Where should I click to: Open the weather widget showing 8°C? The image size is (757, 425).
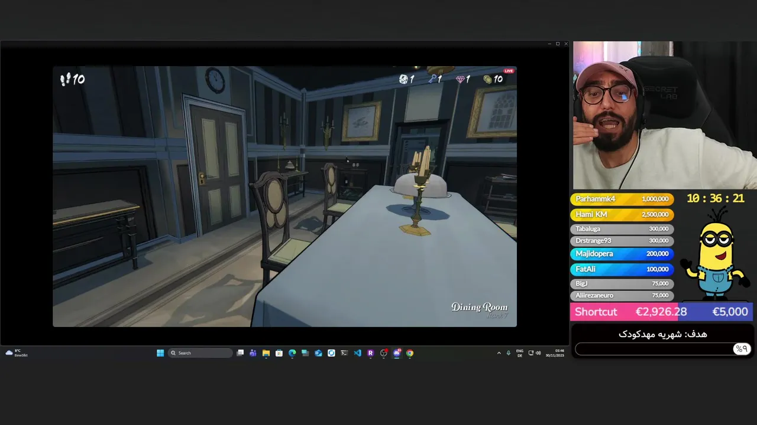[16, 353]
